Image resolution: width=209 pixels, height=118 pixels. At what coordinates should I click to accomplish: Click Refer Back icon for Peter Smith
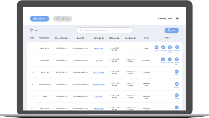(x=170, y=47)
